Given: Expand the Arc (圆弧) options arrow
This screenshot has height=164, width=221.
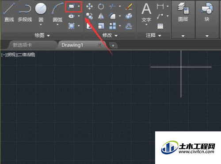Looking at the screenshot, I should tap(57, 25).
